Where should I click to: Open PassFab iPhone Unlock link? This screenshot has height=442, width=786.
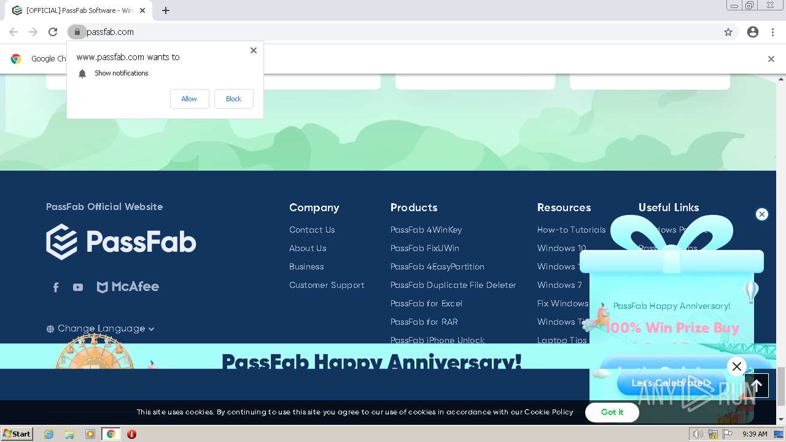click(x=437, y=339)
